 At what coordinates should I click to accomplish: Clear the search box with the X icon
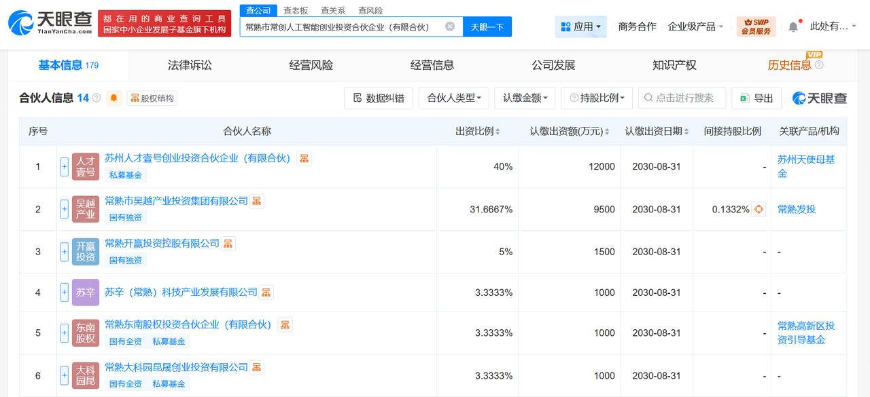450,26
